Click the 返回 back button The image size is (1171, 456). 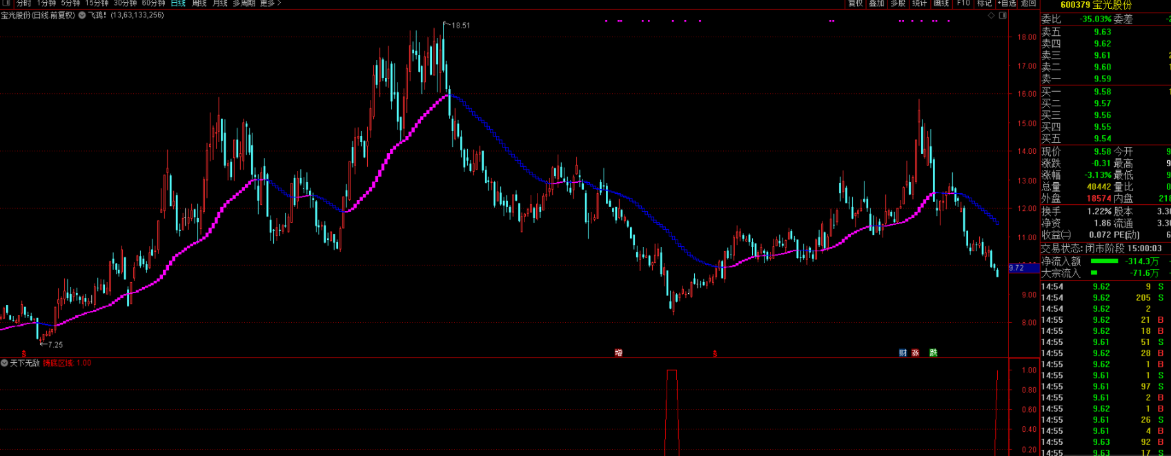coord(1028,3)
